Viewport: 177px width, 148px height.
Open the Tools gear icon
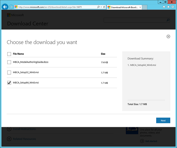click(x=173, y=7)
